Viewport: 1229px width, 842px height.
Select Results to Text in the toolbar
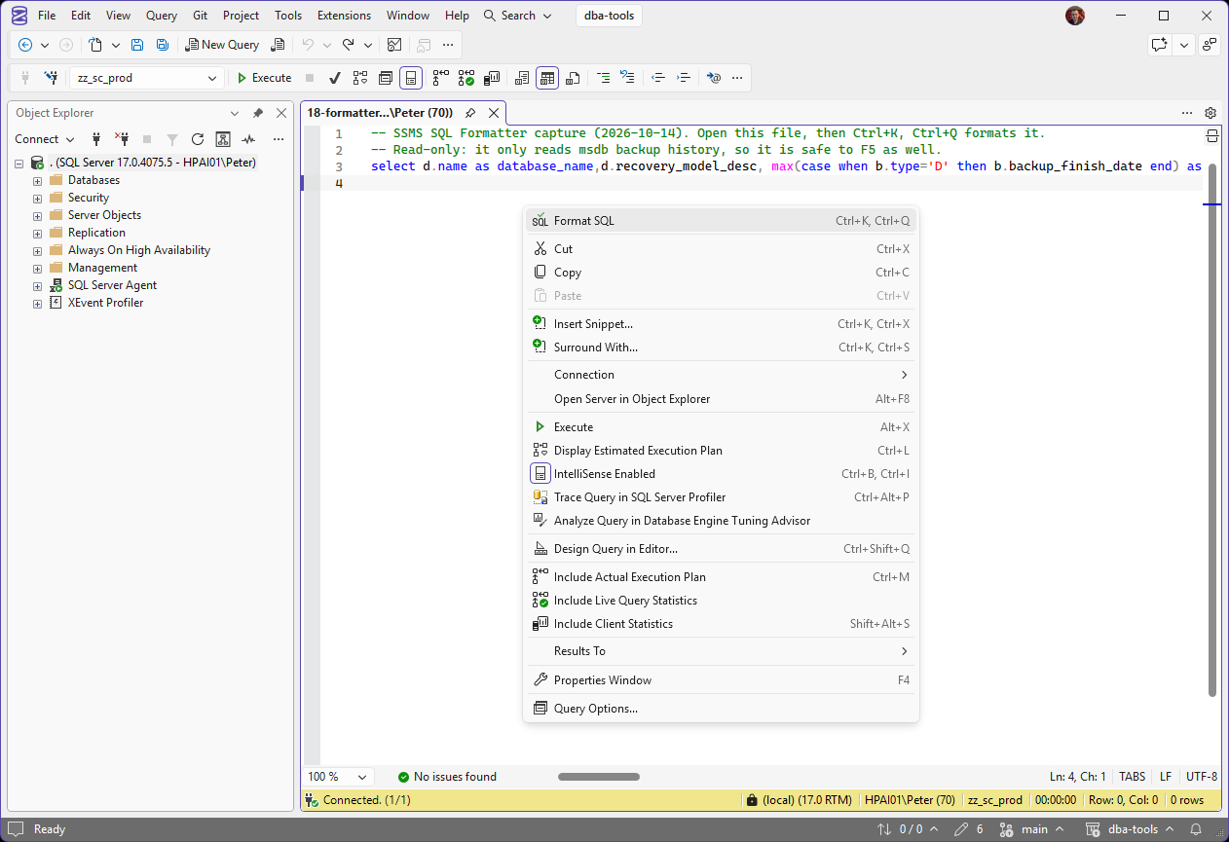pos(523,78)
